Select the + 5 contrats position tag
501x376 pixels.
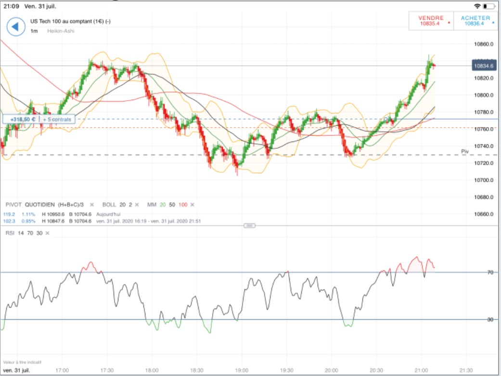pyautogui.click(x=57, y=119)
